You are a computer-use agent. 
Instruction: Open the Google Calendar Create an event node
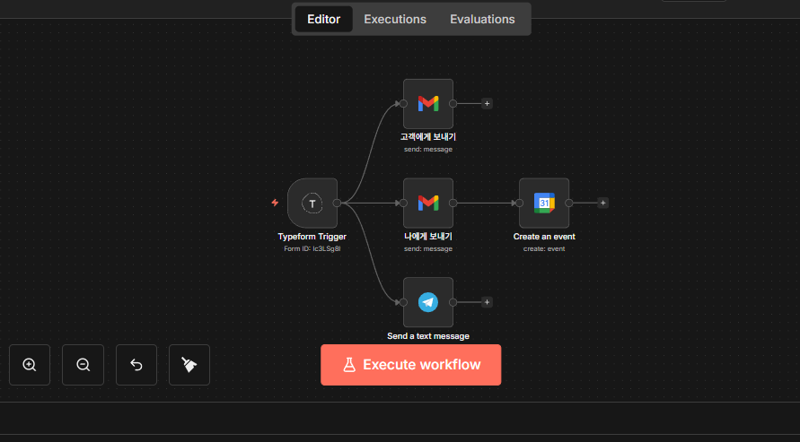click(x=544, y=204)
